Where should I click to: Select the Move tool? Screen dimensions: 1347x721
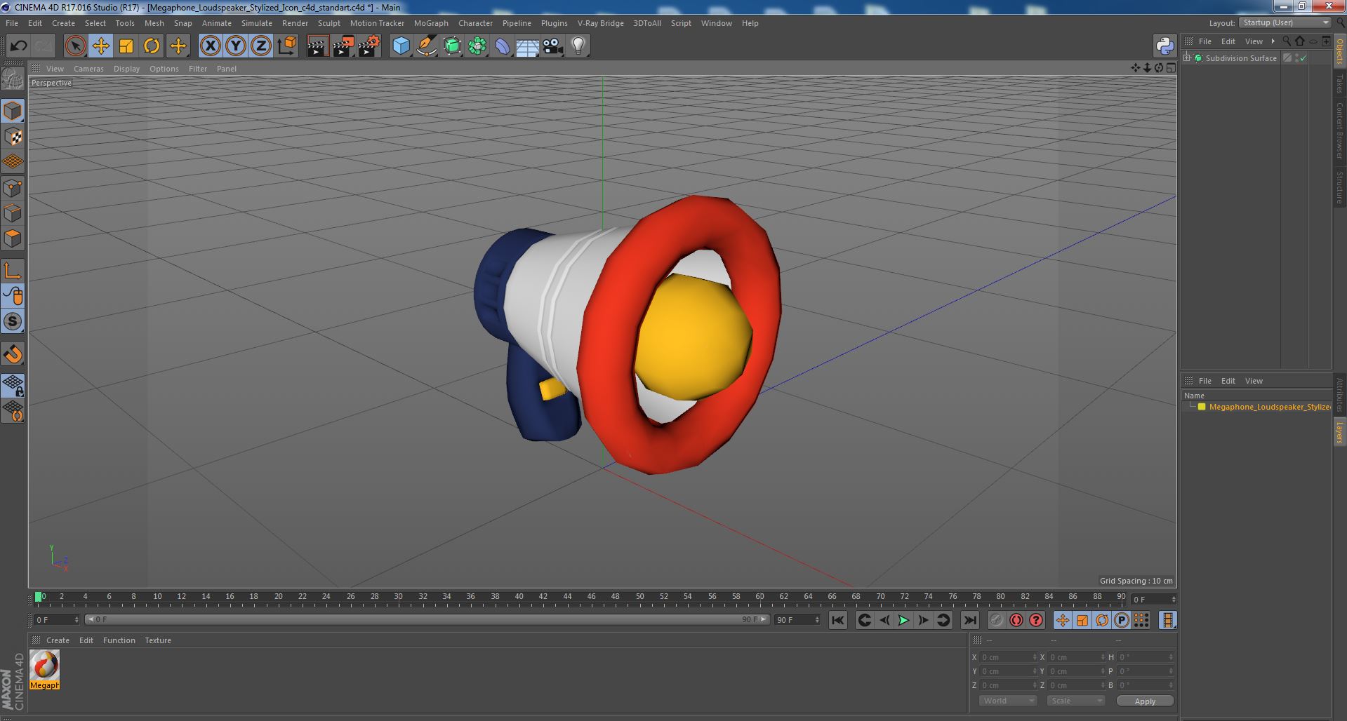click(100, 46)
